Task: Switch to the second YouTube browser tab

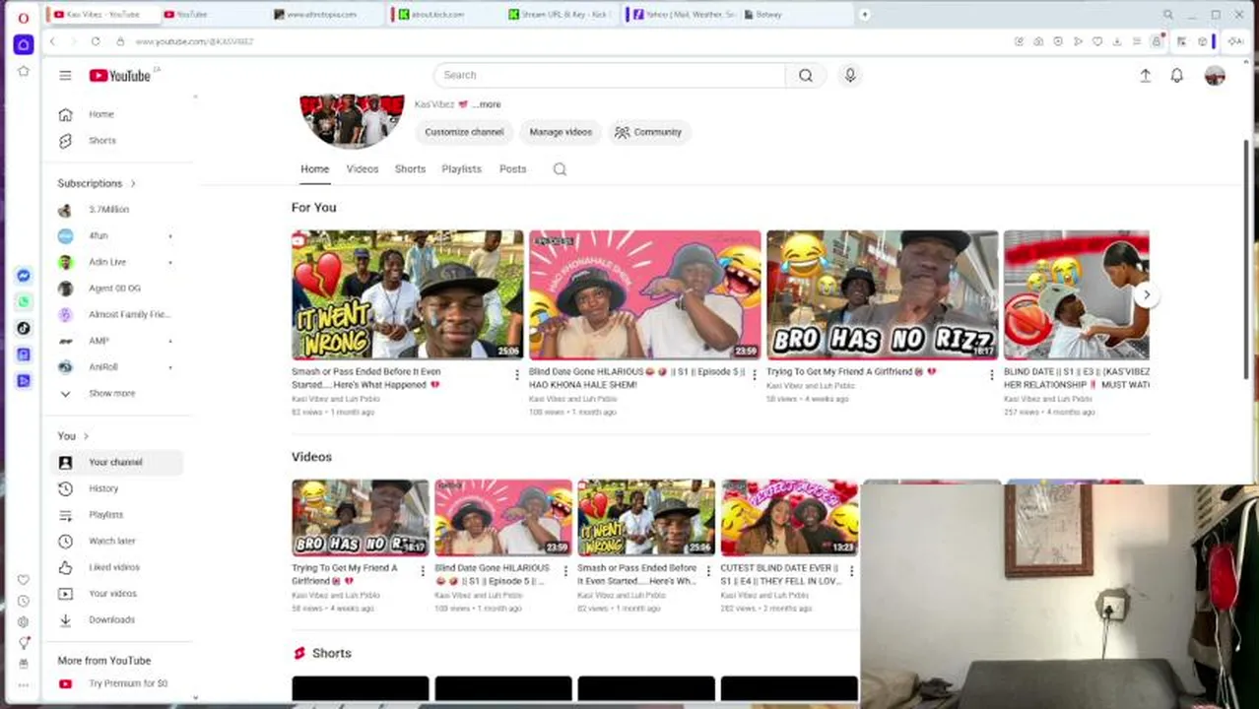Action: [x=212, y=15]
